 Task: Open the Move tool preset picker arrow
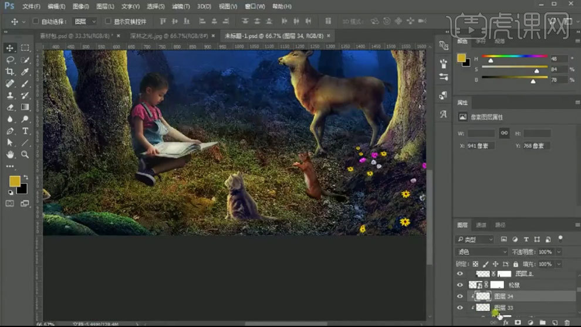pos(23,22)
